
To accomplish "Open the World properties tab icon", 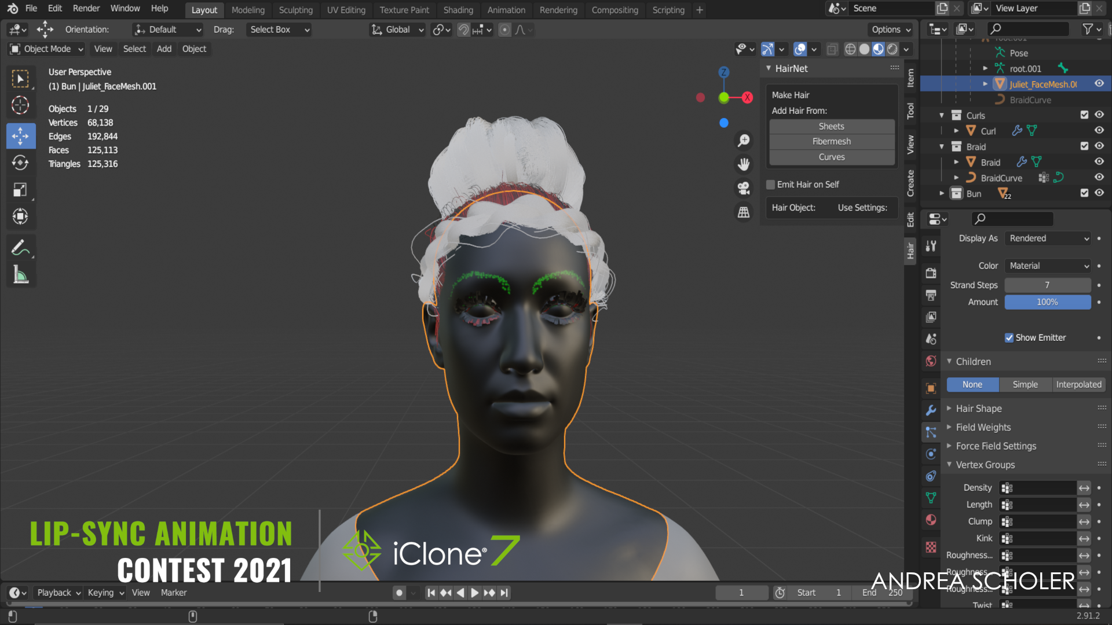I will coord(931,361).
